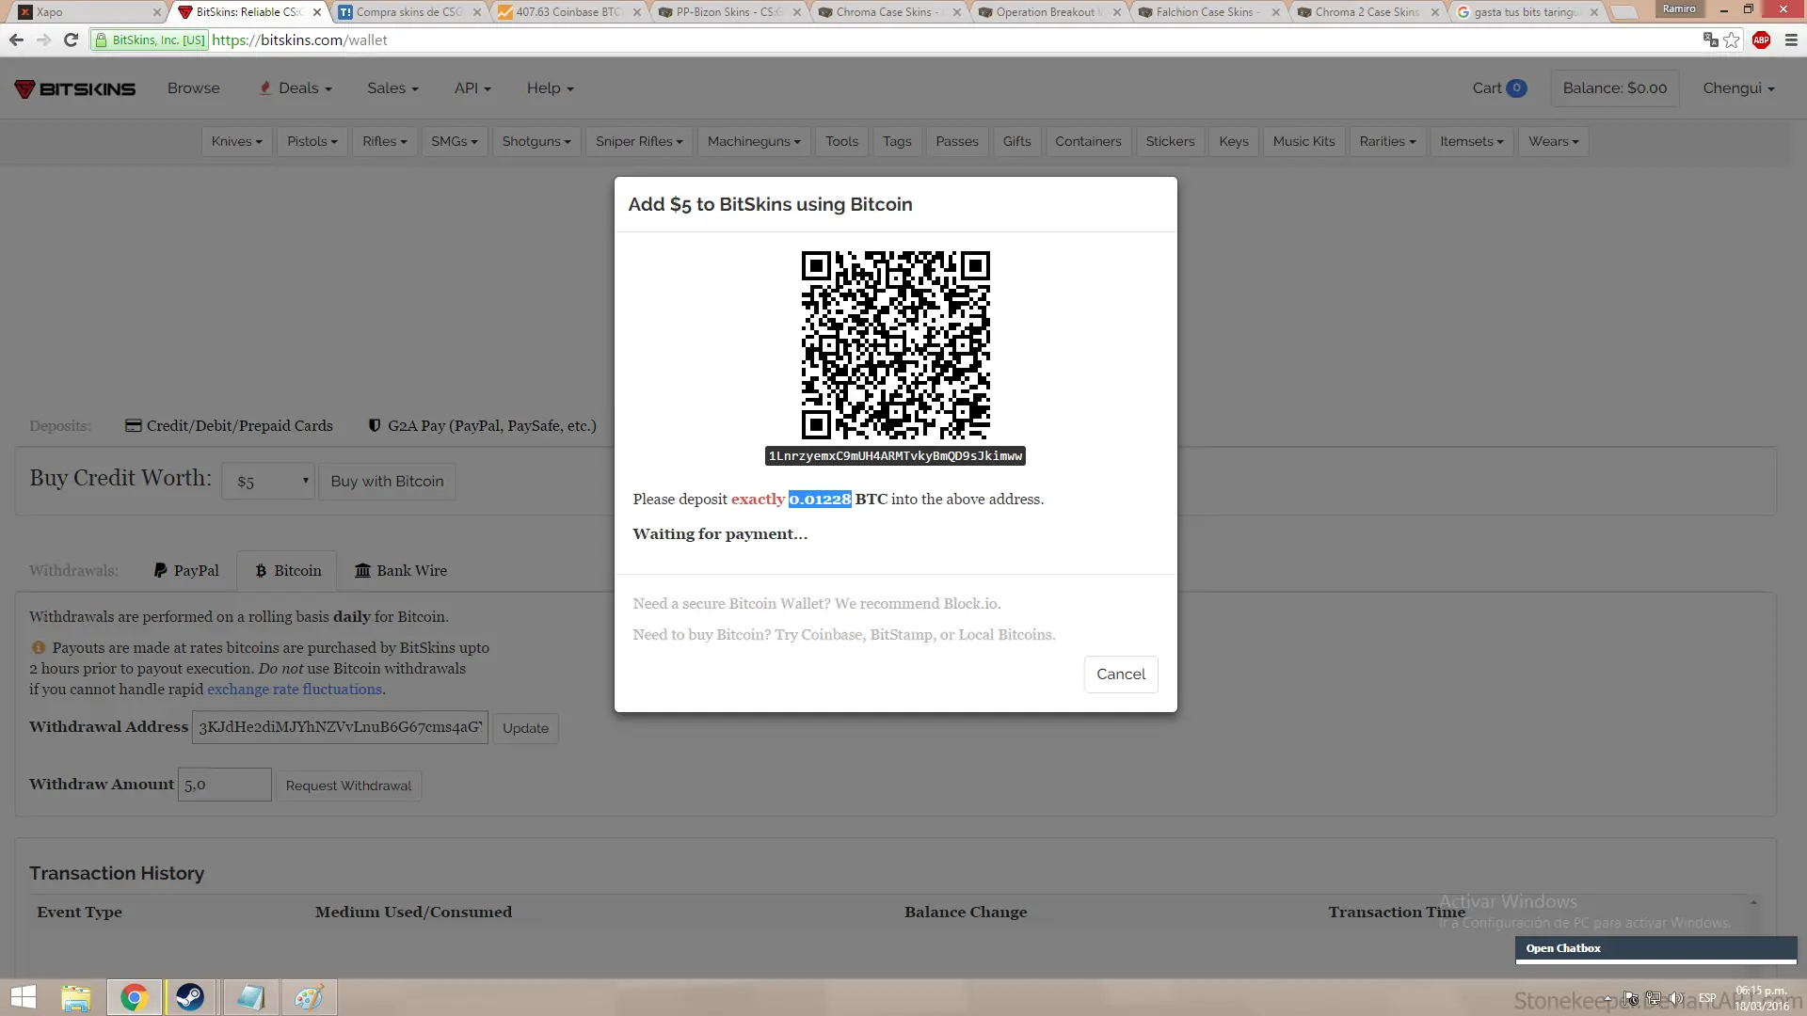Switch to the Chroma Case Skins tab
The image size is (1807, 1016).
(888, 12)
